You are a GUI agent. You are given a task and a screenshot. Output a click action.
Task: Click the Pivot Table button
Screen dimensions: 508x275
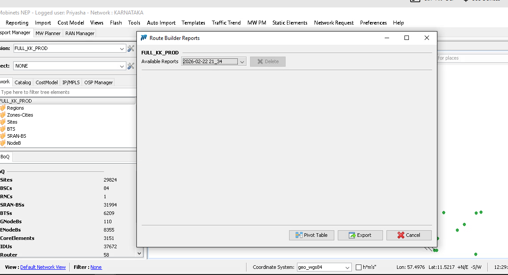[x=311, y=235]
